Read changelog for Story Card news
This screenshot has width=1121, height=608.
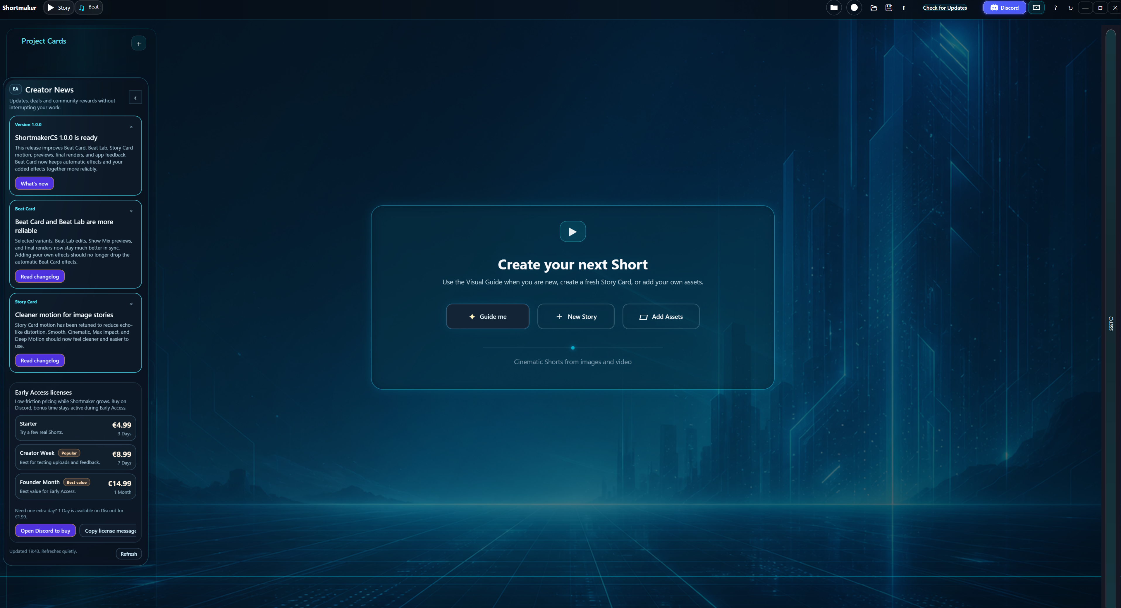click(x=39, y=361)
